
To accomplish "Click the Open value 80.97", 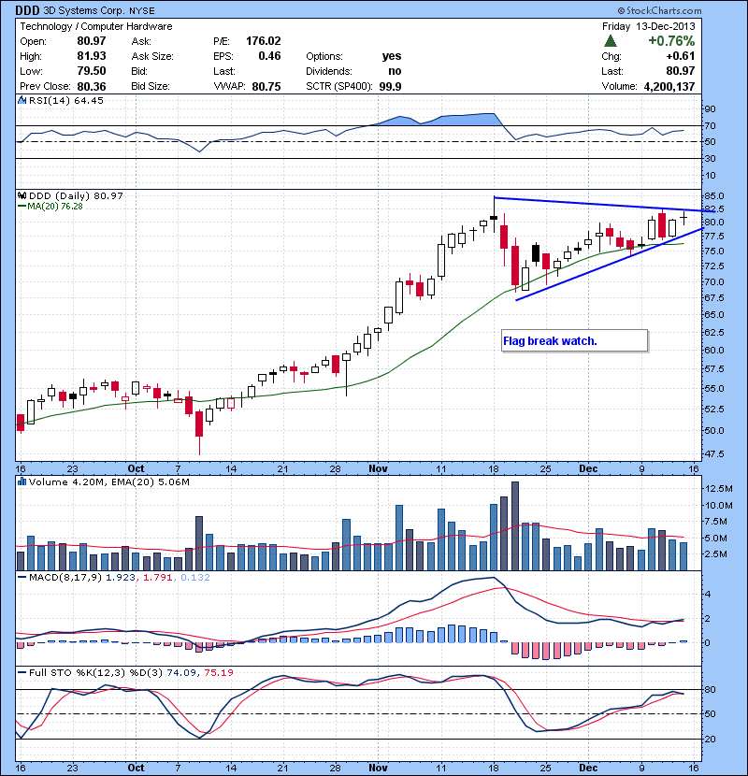I will pyautogui.click(x=91, y=41).
